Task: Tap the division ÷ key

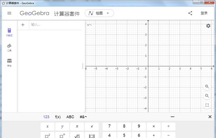Action: 168,126
